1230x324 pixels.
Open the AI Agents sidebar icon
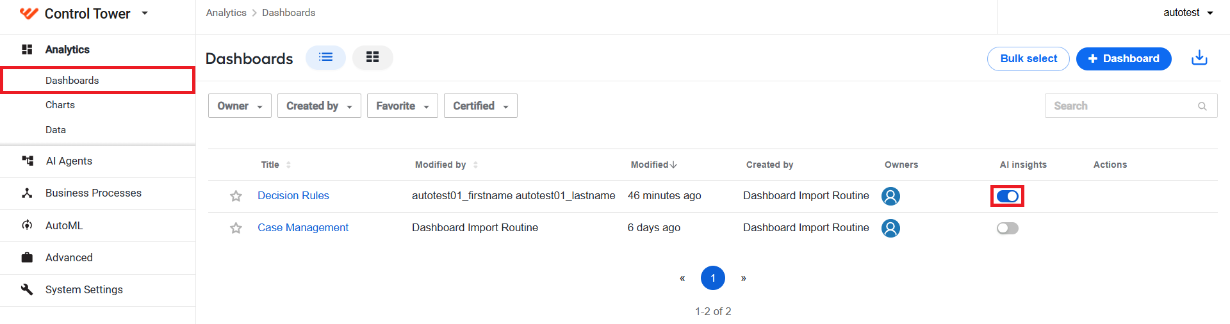[x=28, y=161]
